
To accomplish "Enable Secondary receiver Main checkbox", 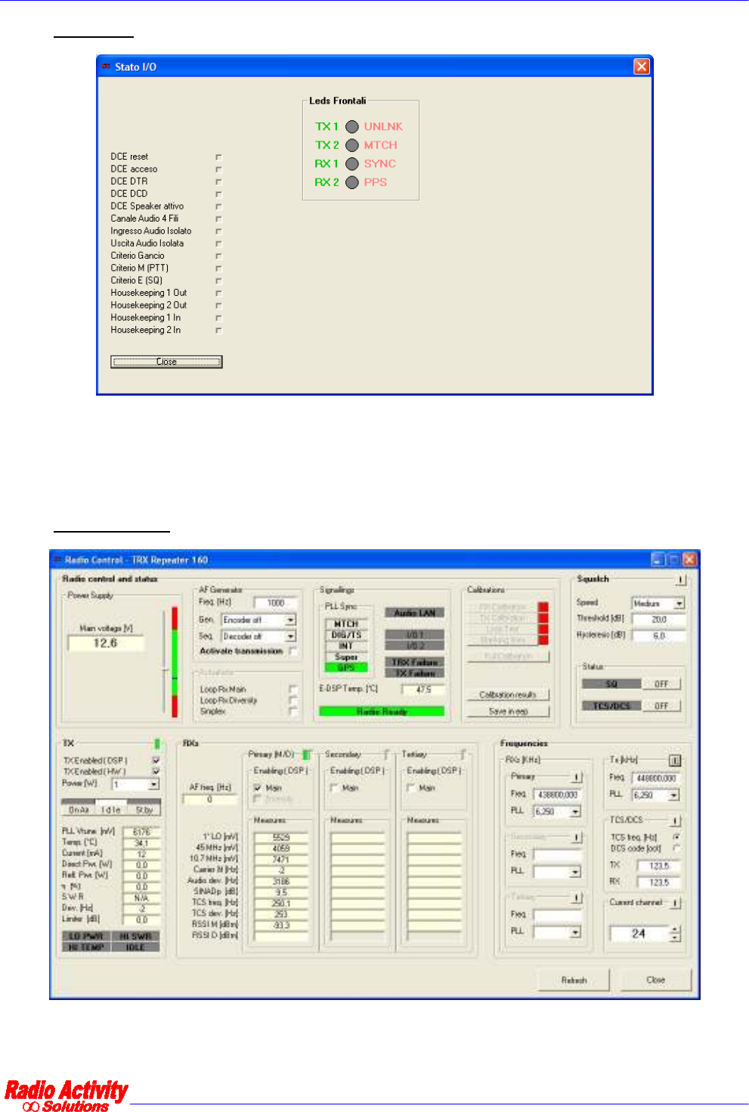I will (334, 787).
